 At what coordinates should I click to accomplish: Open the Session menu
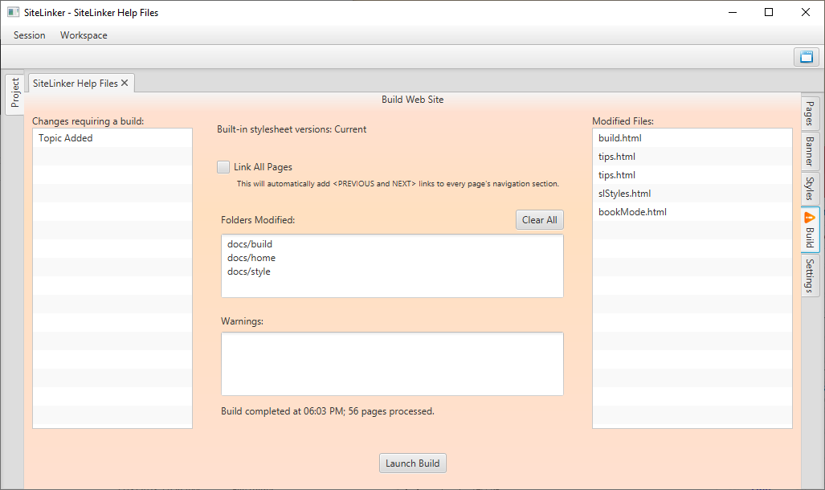point(30,35)
